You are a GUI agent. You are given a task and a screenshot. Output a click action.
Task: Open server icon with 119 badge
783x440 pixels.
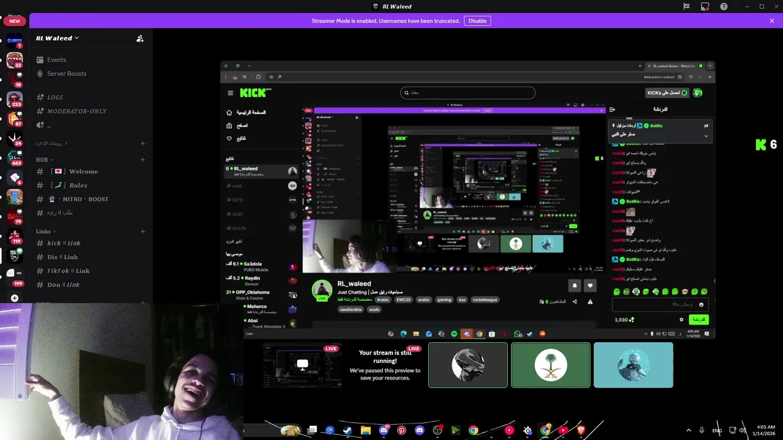[15, 236]
